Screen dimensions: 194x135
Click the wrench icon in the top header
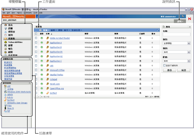pos(183,16)
